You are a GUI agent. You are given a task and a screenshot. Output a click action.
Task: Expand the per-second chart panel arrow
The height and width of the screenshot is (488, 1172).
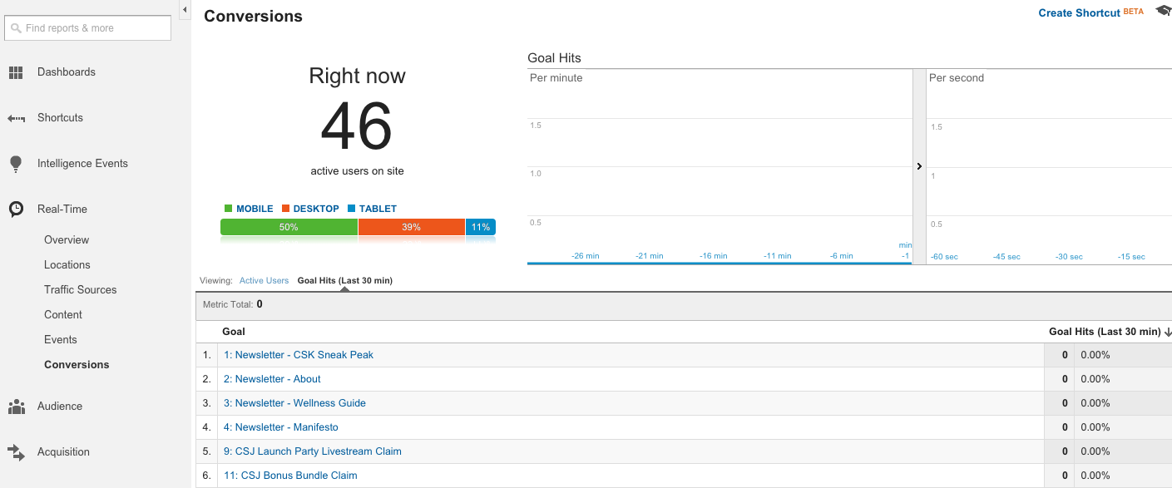(x=919, y=166)
